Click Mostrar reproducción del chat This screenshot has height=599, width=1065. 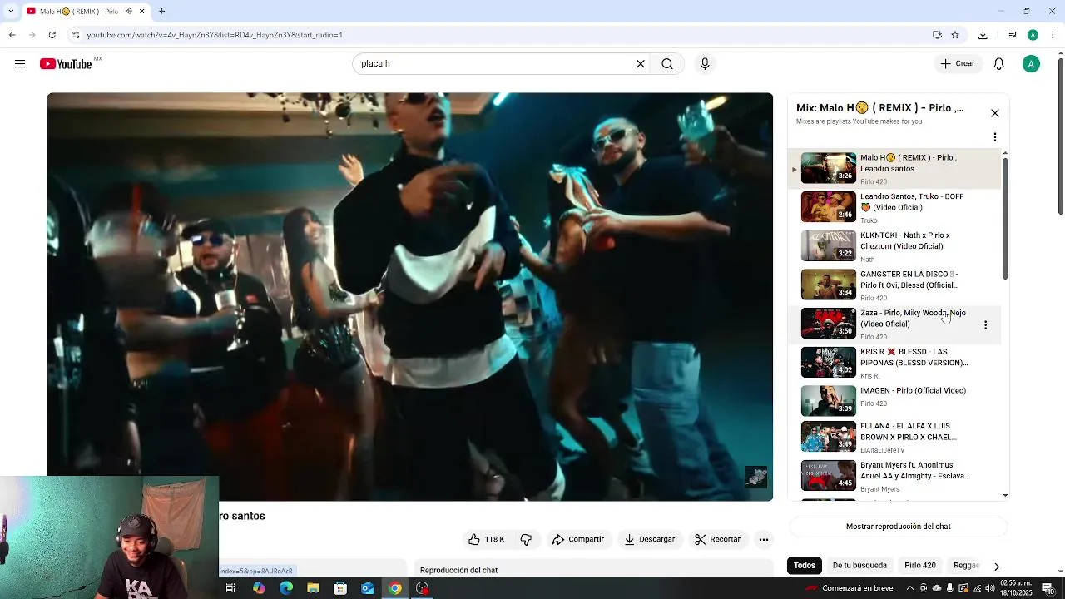[898, 527]
